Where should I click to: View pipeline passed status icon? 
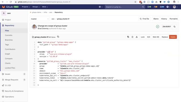click(158, 27)
